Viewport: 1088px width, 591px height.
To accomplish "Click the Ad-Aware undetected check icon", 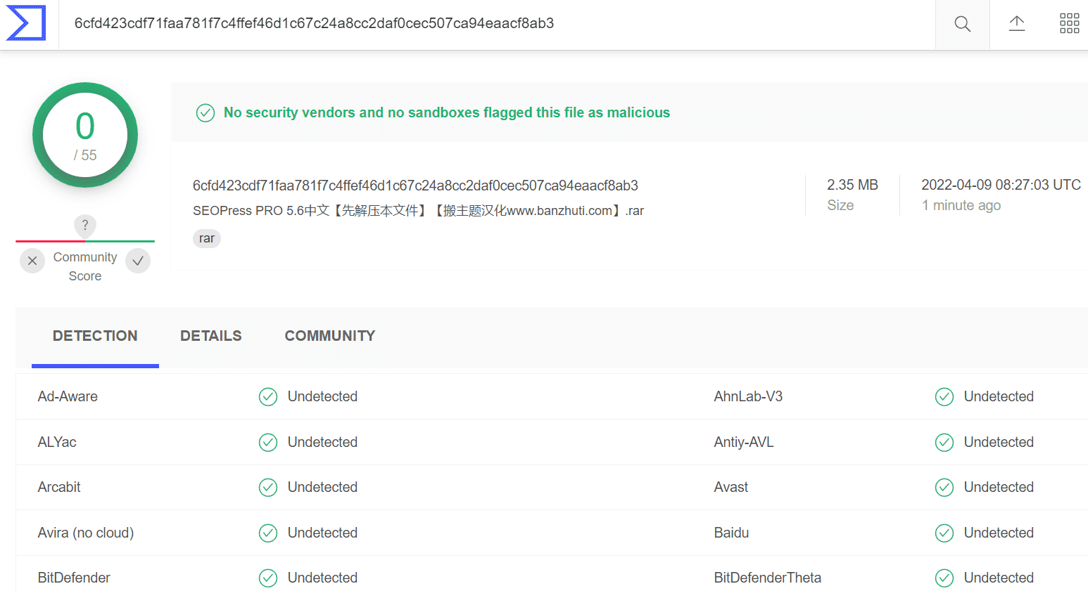I will [268, 397].
